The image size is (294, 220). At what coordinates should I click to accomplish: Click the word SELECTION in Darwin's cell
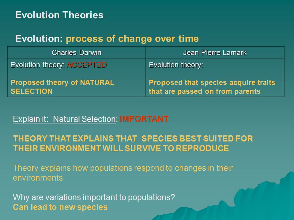point(32,91)
